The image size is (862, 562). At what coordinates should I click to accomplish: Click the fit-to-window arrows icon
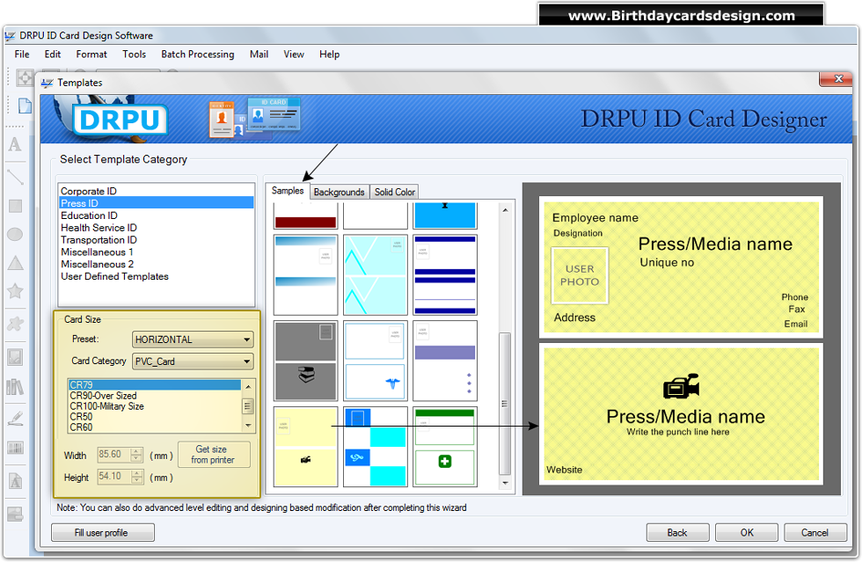25,77
